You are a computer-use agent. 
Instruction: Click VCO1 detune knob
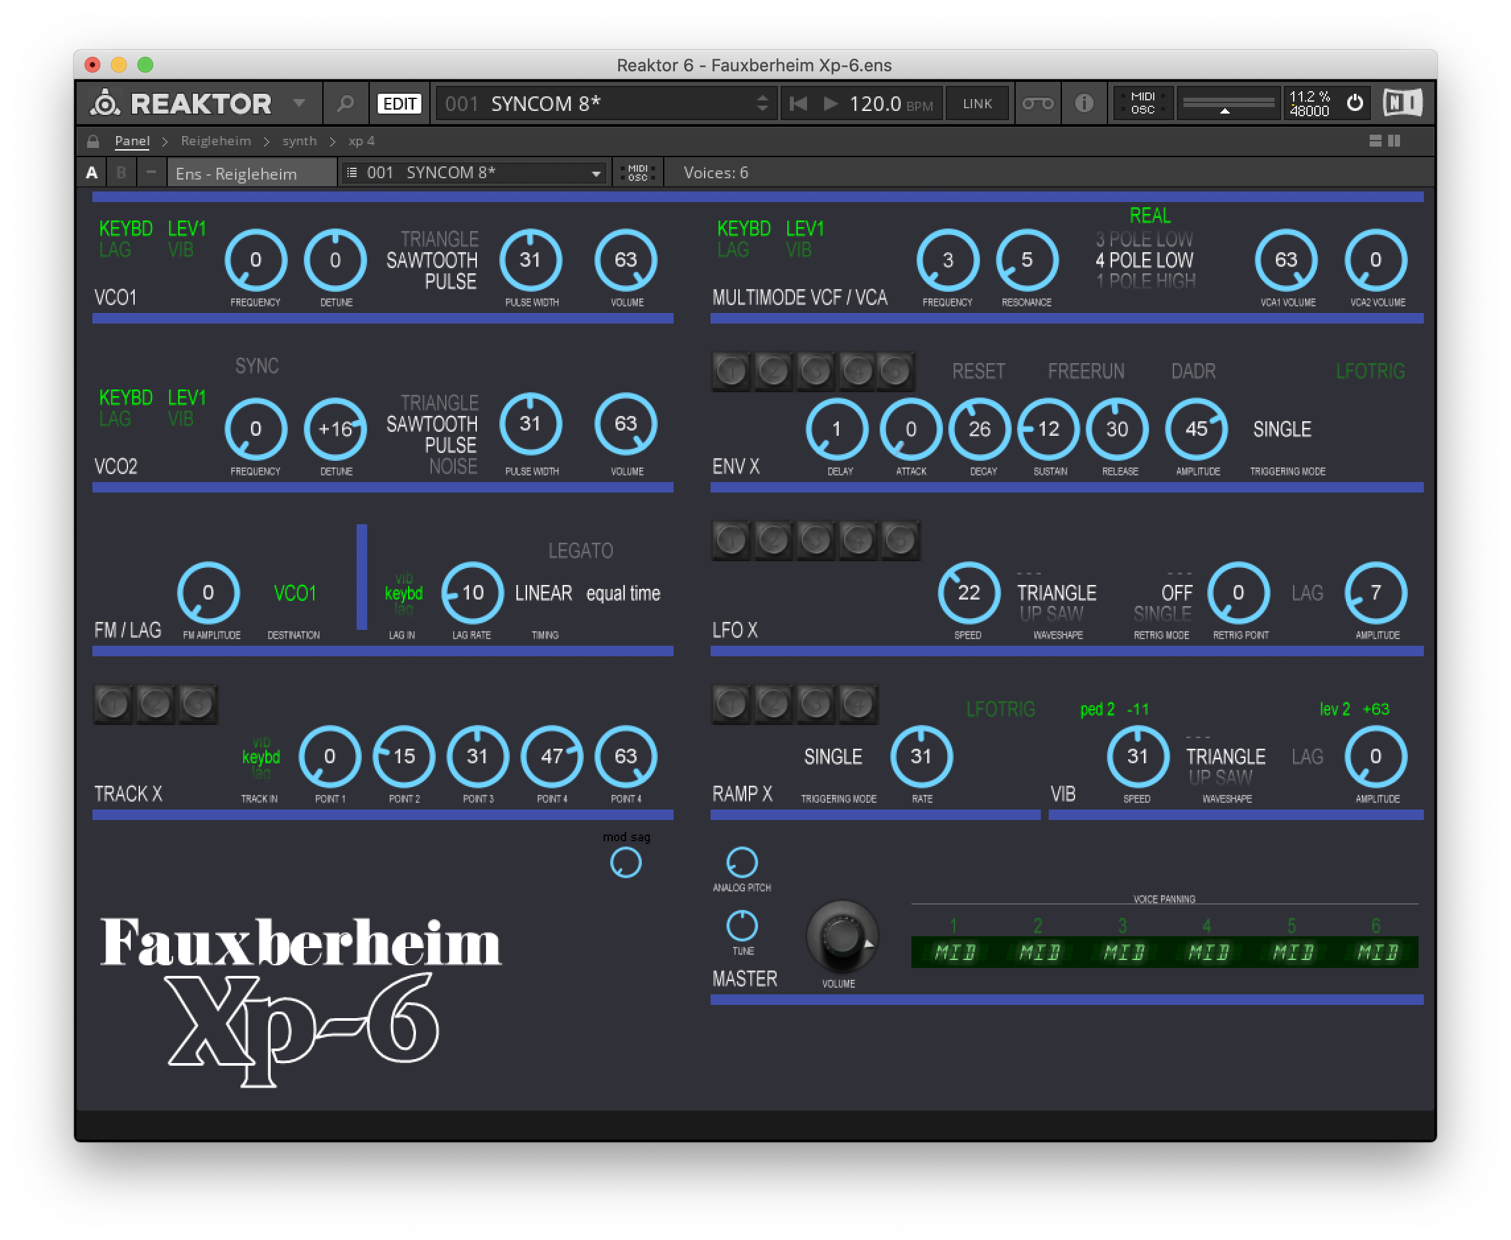[x=335, y=260]
